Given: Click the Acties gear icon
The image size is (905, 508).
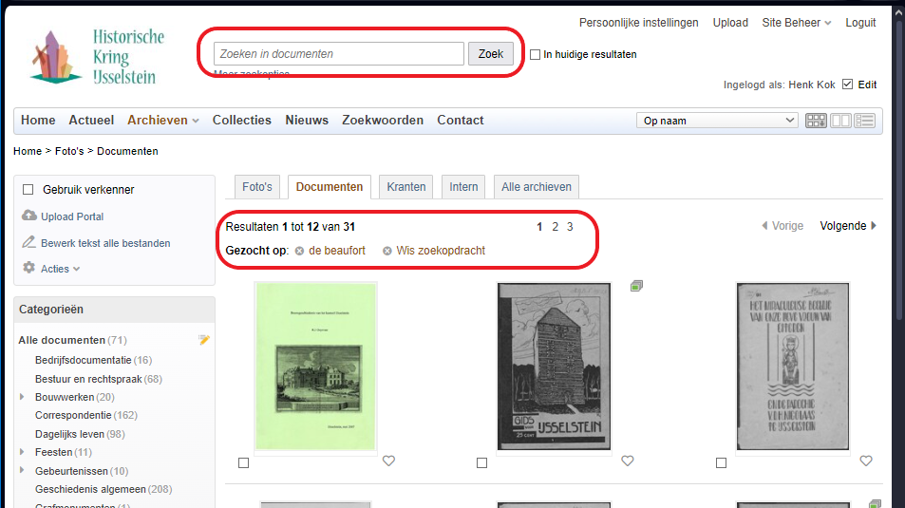Looking at the screenshot, I should click(x=28, y=268).
